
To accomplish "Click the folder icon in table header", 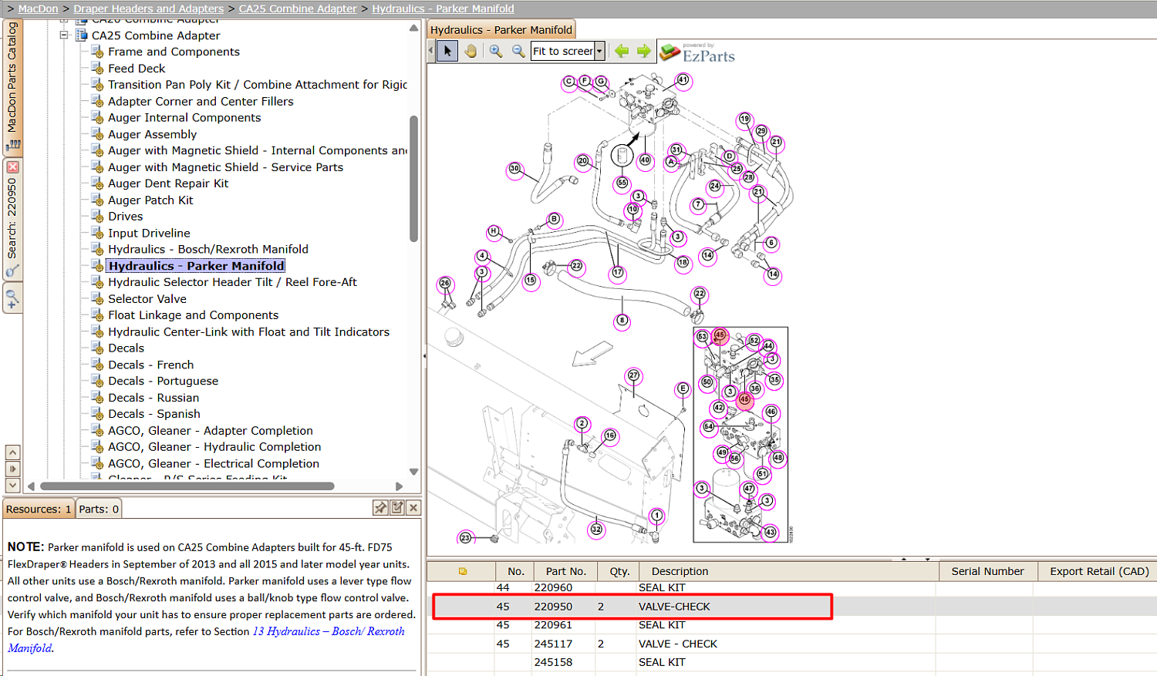I will [463, 571].
